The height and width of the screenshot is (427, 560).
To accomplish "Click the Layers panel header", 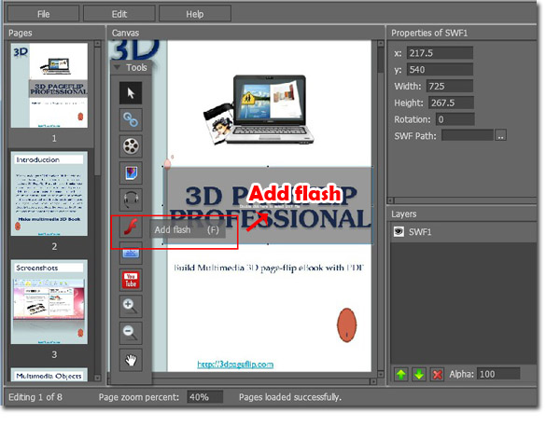I will pos(403,214).
